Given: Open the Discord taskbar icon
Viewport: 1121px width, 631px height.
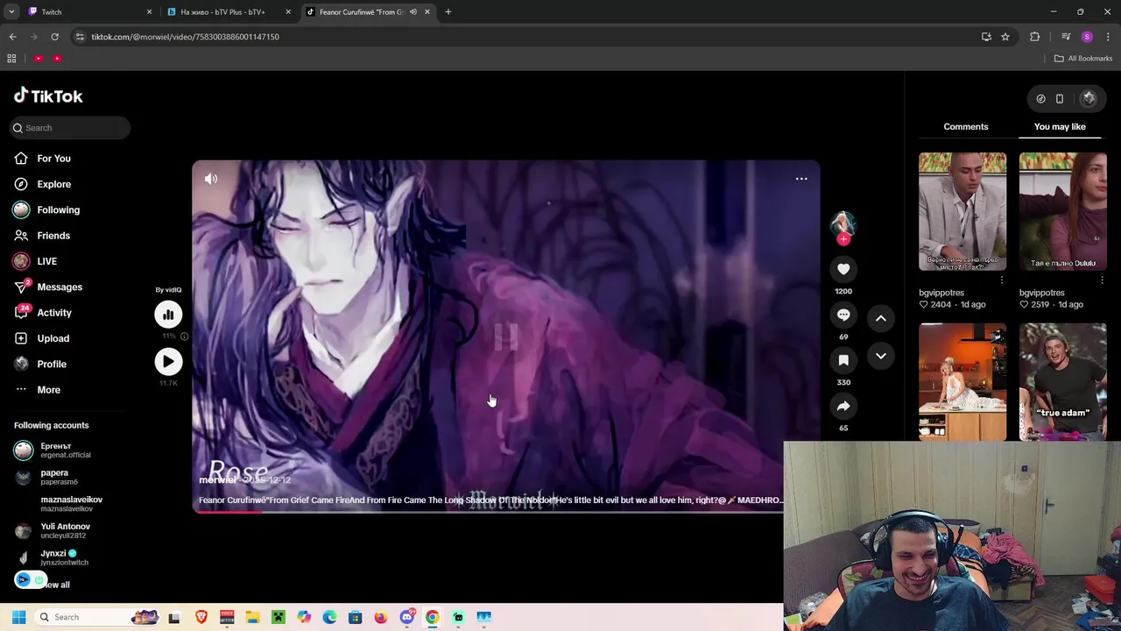Looking at the screenshot, I should click(x=406, y=617).
